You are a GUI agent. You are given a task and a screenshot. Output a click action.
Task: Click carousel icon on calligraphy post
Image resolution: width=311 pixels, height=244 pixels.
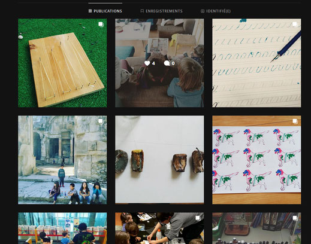295,25
